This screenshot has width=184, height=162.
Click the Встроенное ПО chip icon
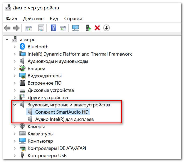tap(22, 83)
